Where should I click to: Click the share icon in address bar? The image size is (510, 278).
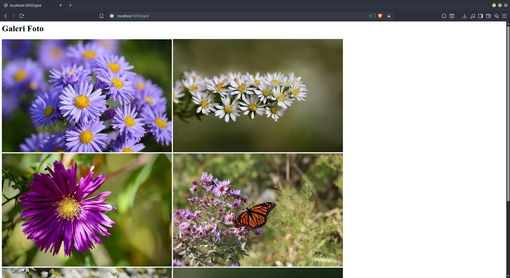[370, 16]
